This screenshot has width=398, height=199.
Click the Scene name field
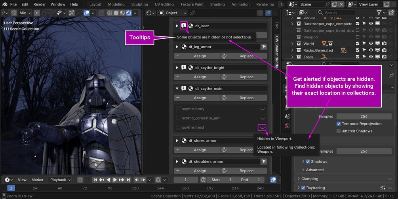tap(312, 4)
